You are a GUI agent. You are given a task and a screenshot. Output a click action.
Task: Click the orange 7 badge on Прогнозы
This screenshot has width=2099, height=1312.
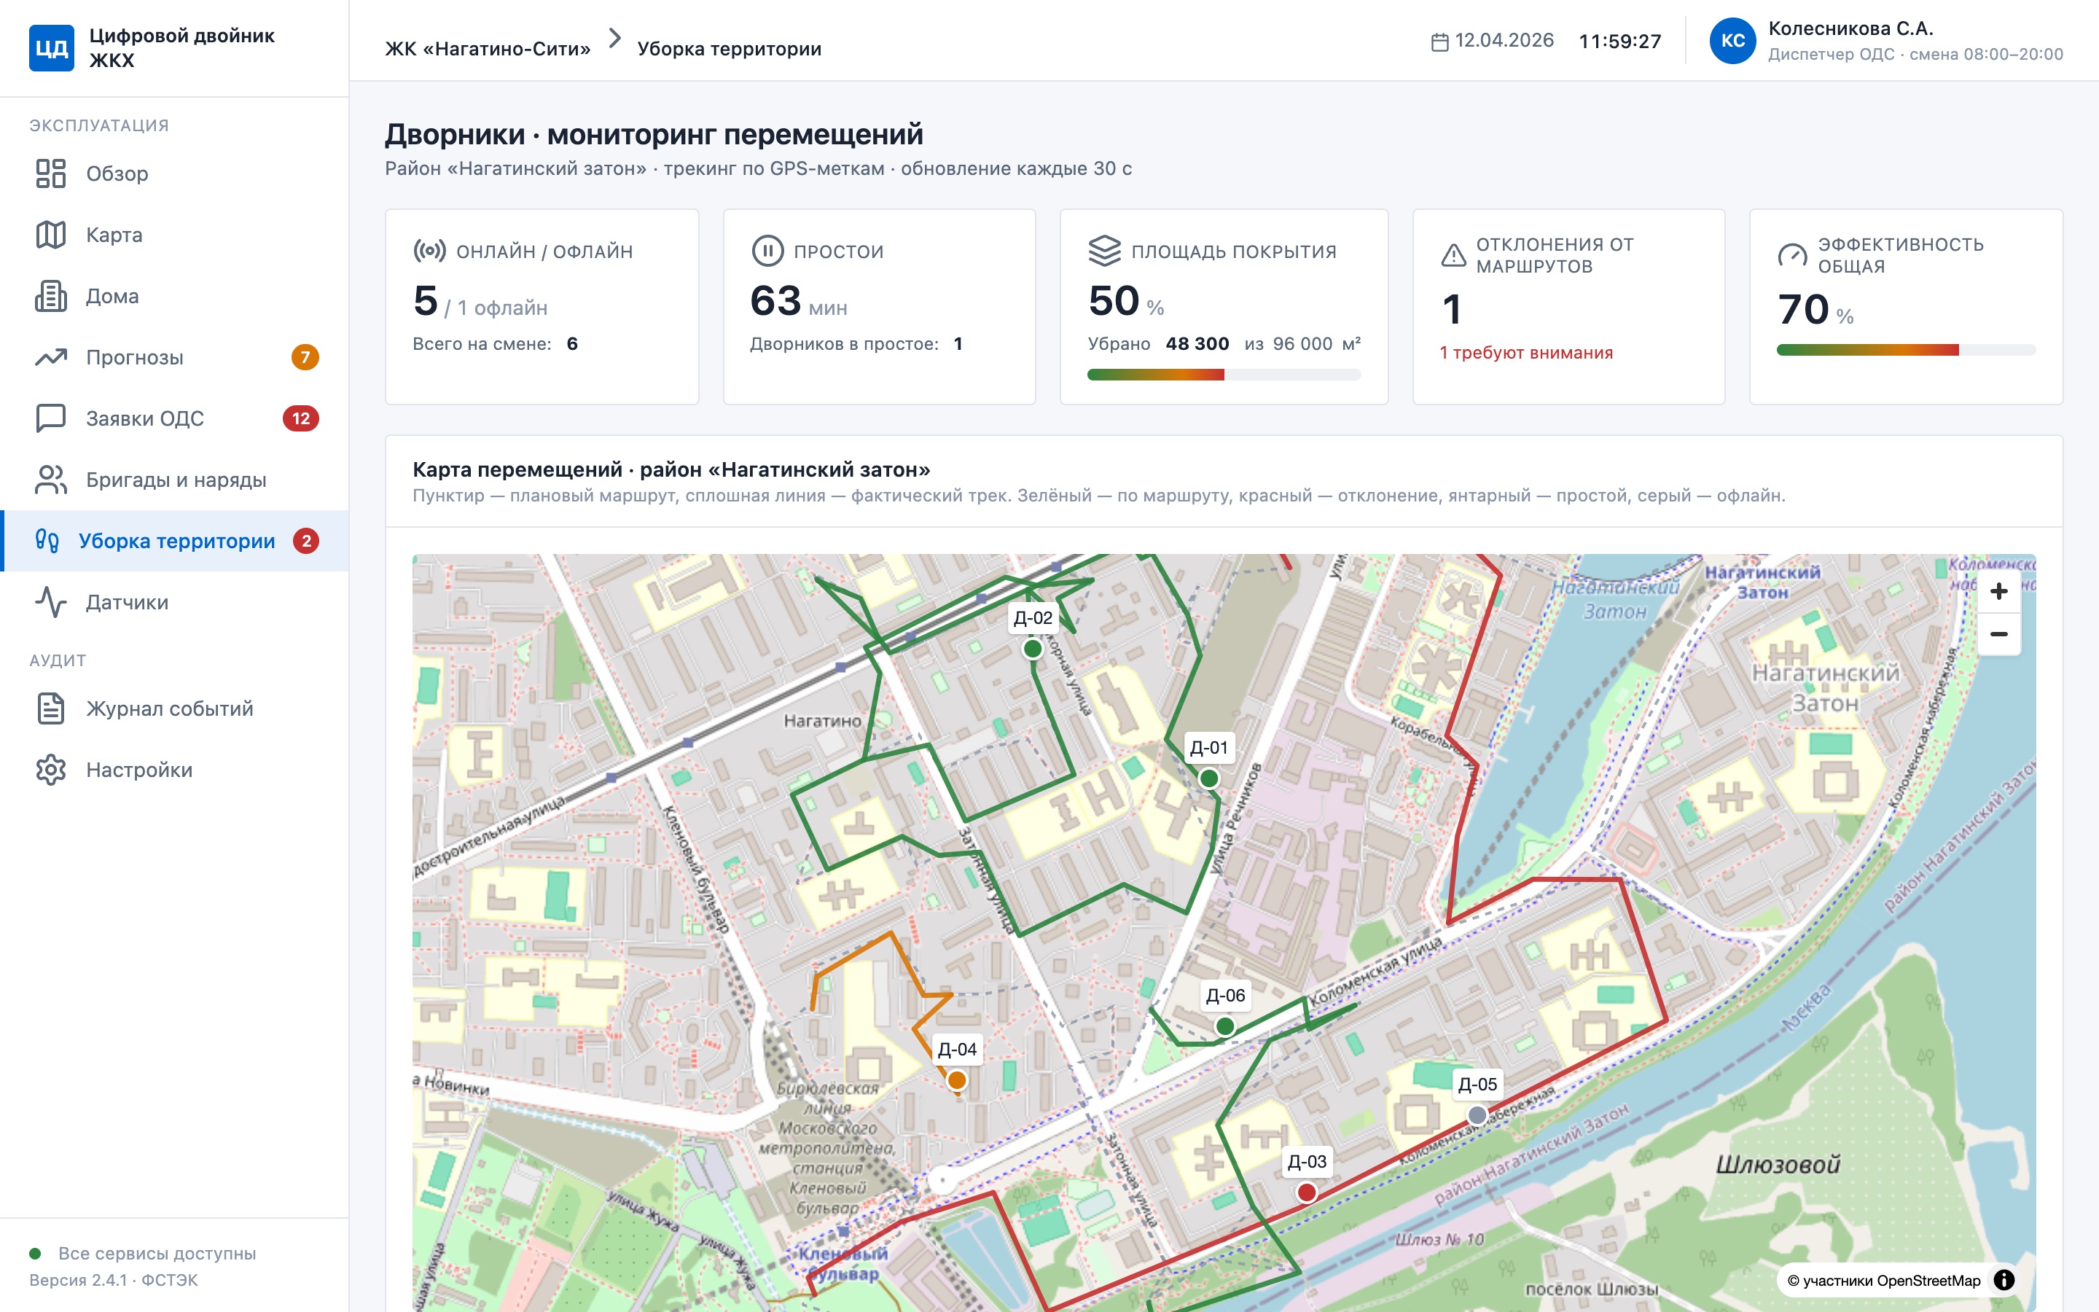click(x=305, y=356)
